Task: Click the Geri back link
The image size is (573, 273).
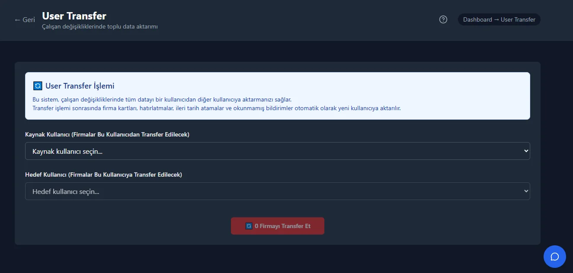Action: [24, 19]
